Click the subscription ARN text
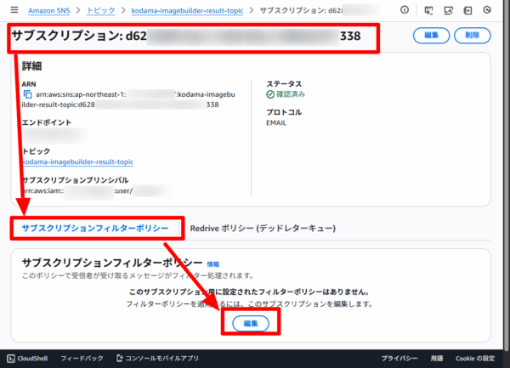This screenshot has width=510, height=368. 128,99
